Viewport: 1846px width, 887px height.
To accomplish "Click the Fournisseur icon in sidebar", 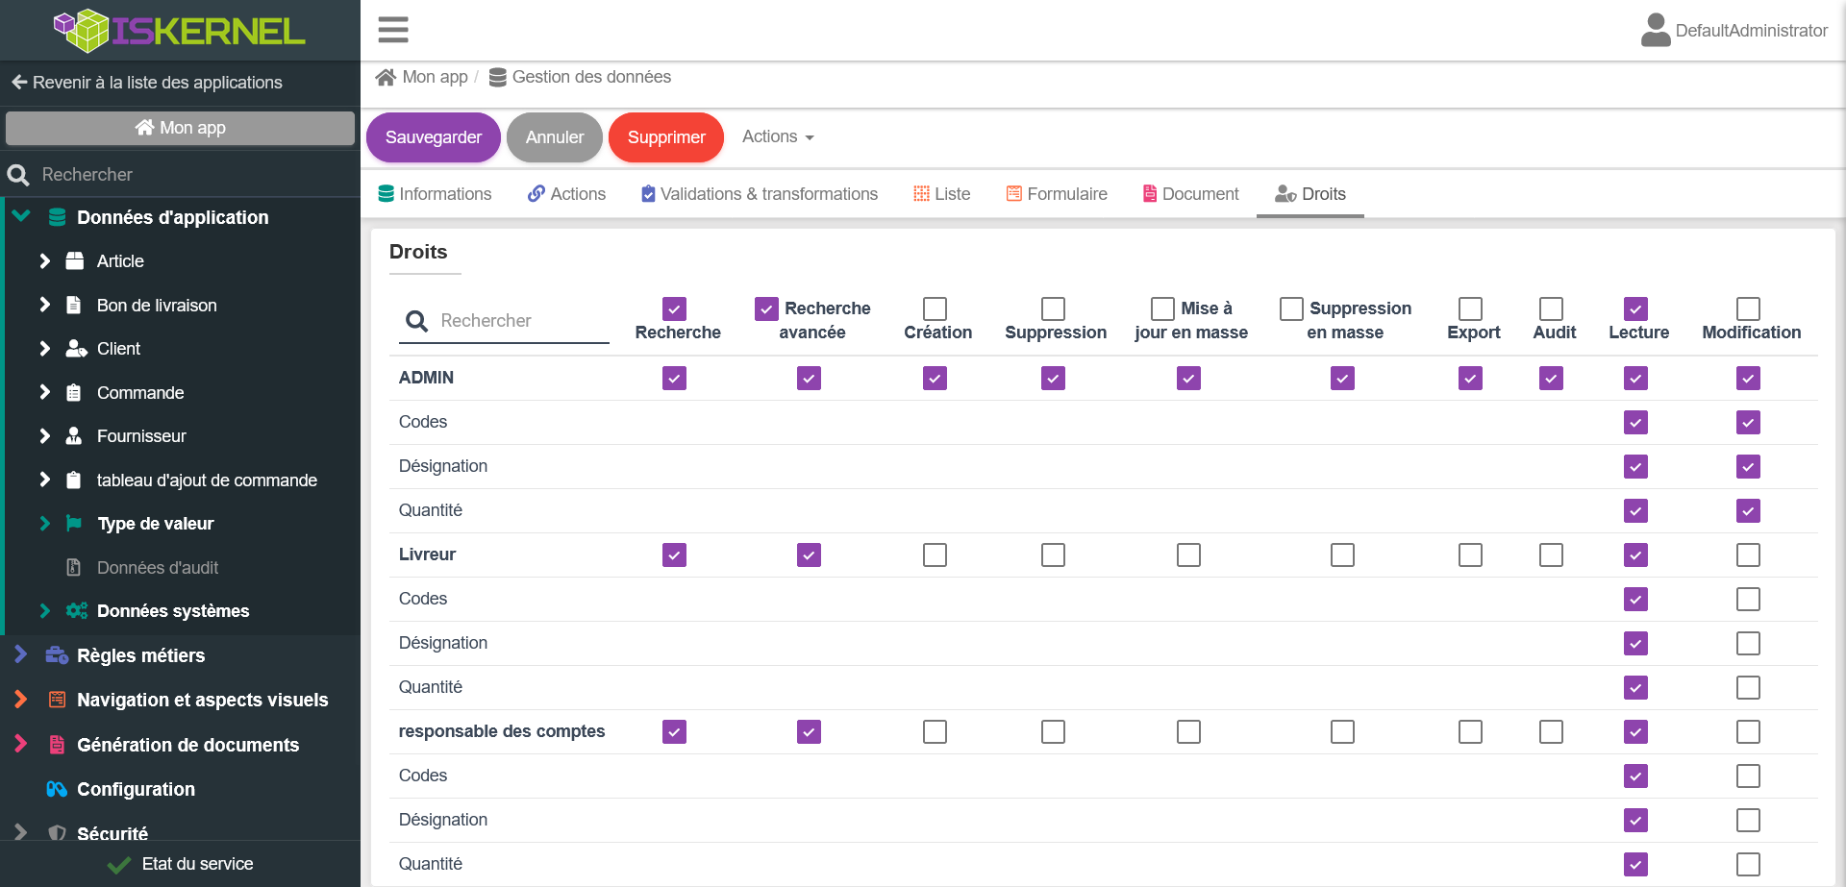I will pos(74,436).
